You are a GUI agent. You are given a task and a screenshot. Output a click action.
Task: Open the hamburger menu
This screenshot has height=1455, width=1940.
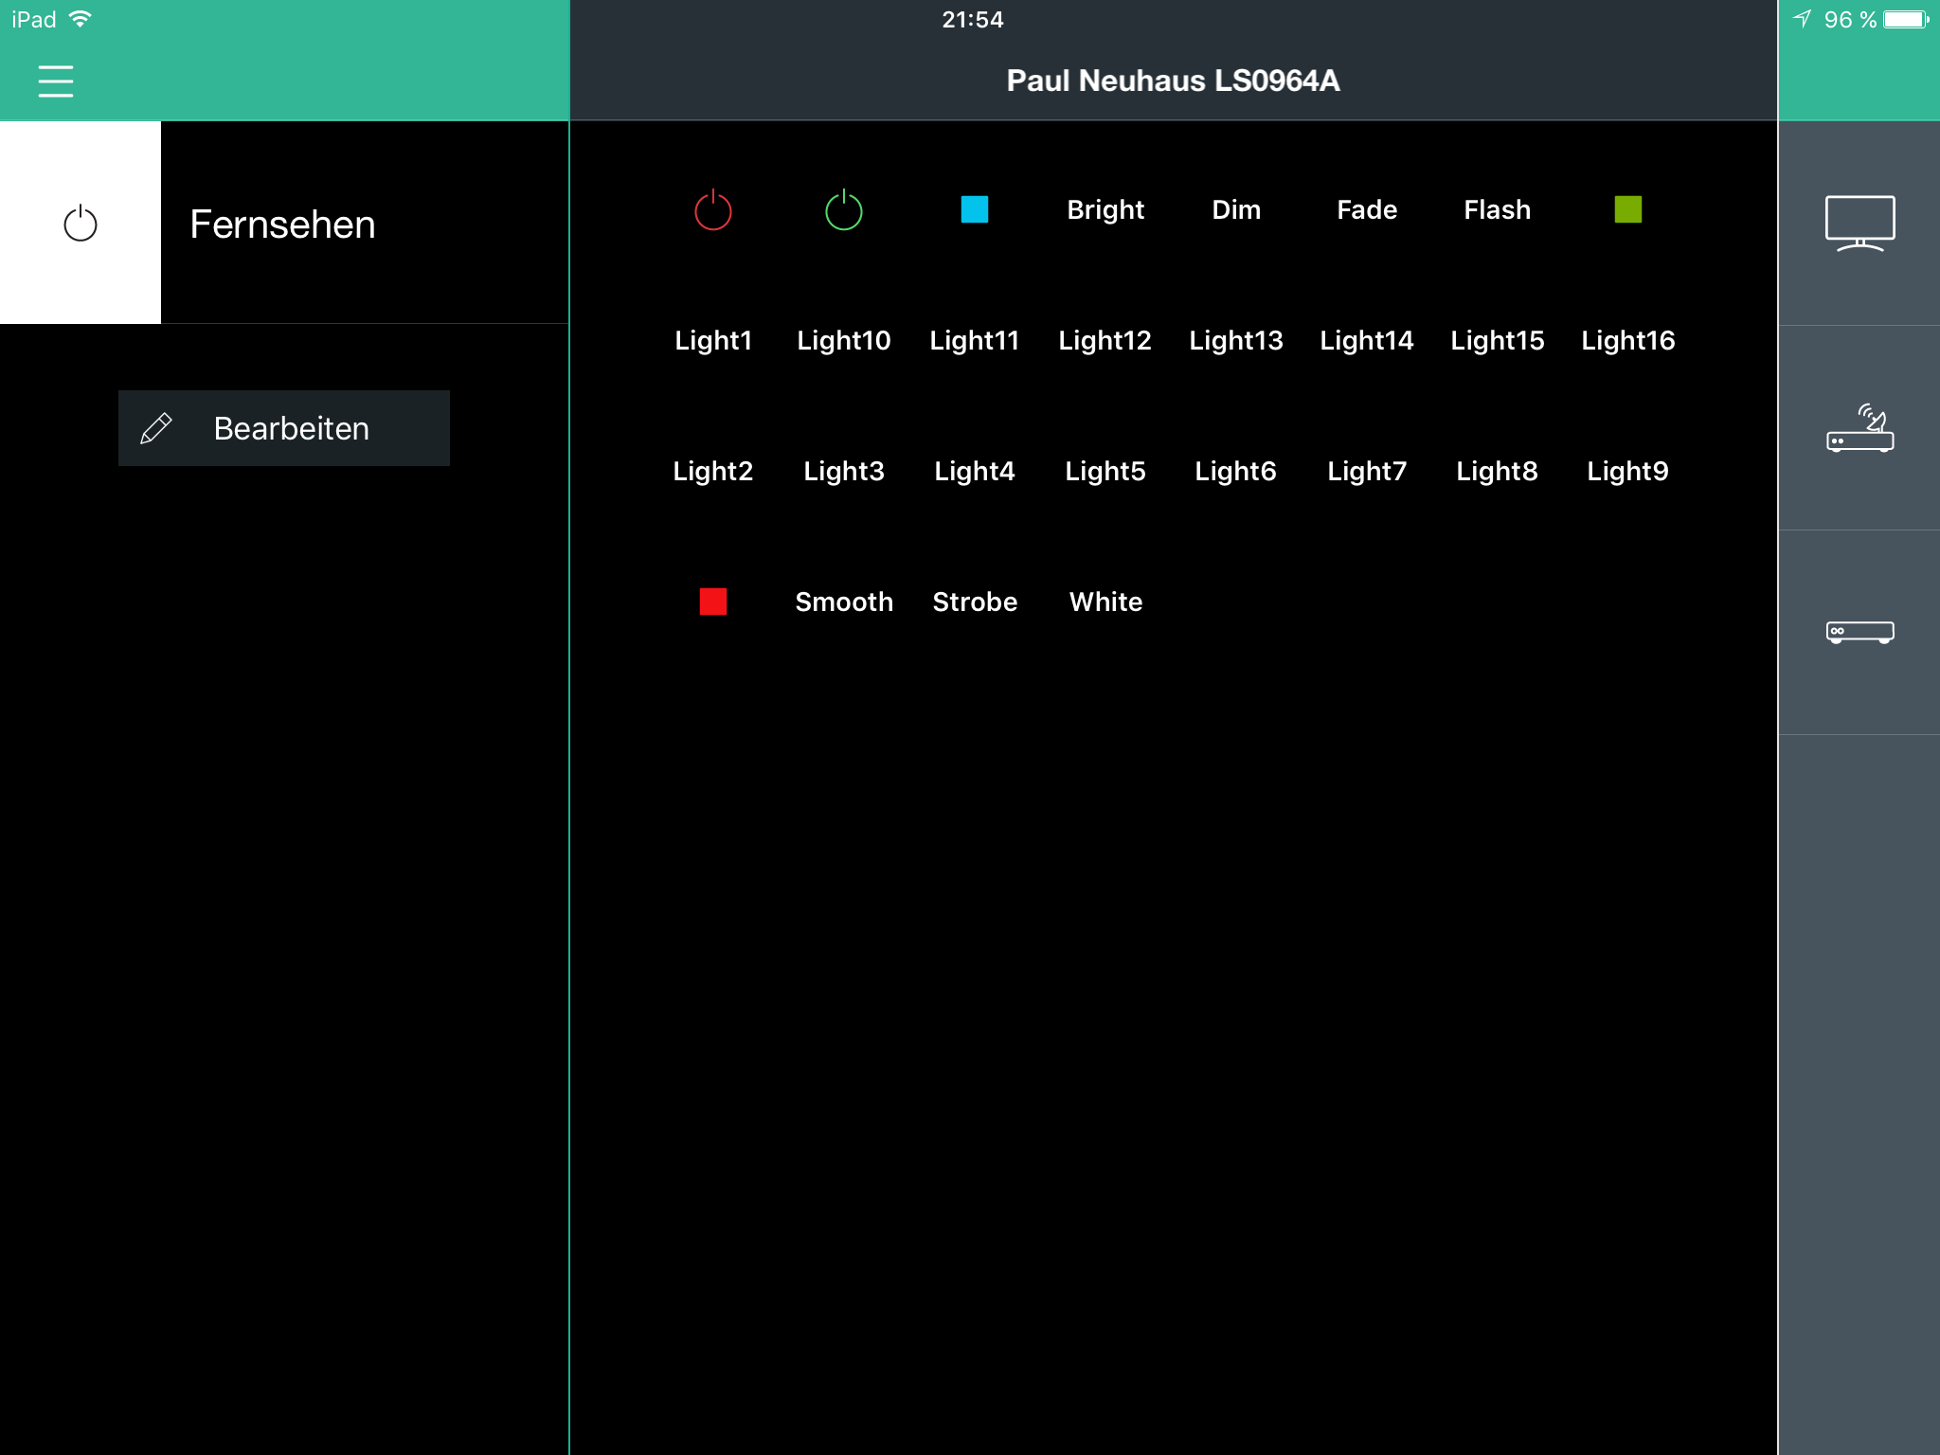[56, 81]
